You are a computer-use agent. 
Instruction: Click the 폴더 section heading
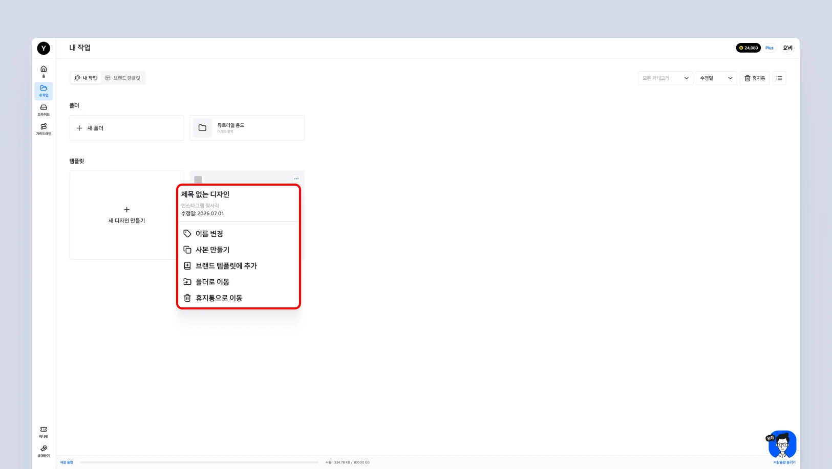[74, 105]
